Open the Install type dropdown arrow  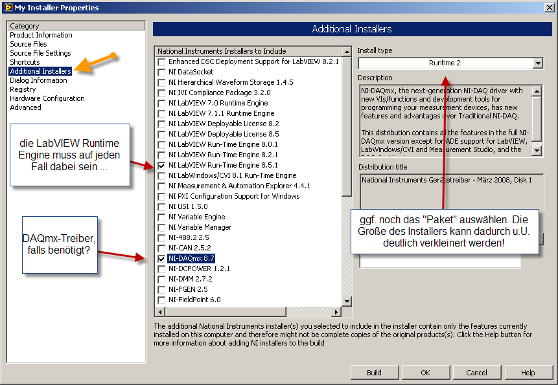(538, 63)
